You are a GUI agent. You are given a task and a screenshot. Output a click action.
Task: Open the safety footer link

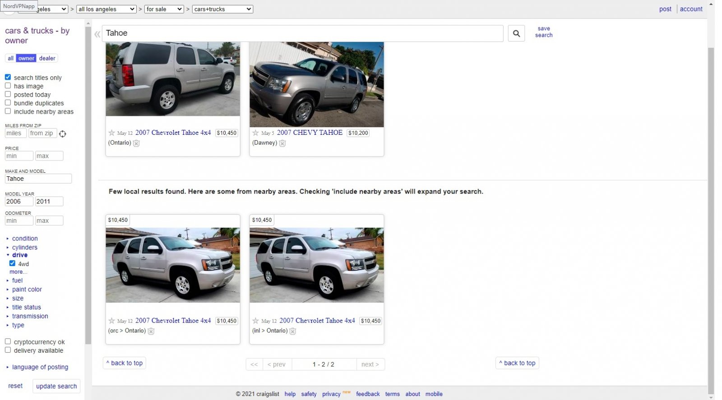309,394
